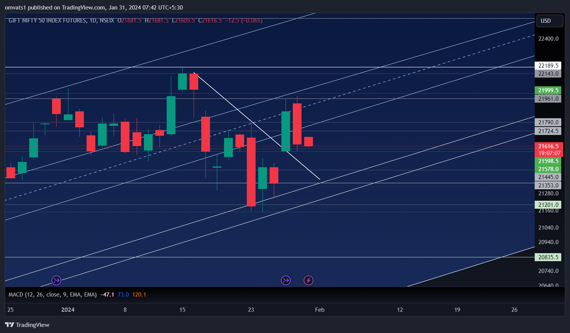Click the green 21598.5 price label
This screenshot has height=333, width=570.
[x=548, y=161]
